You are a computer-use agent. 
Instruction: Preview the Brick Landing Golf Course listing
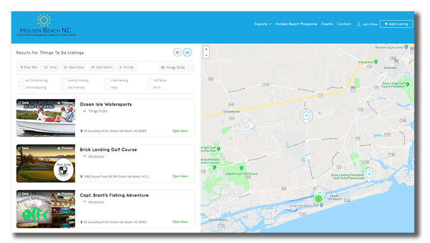(x=65, y=148)
